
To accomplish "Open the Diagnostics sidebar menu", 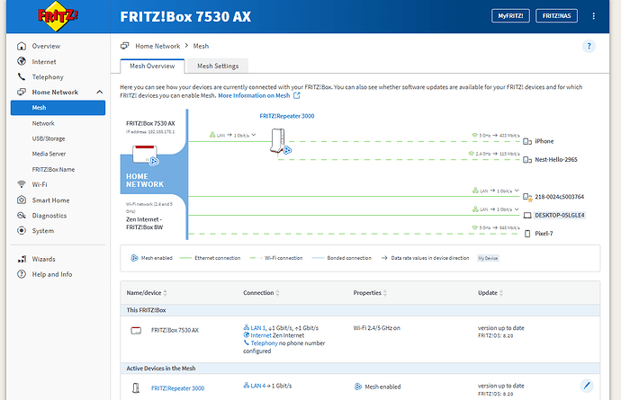I will [50, 215].
